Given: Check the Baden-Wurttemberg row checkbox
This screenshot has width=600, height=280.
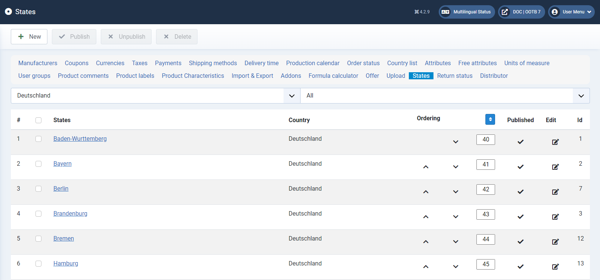Looking at the screenshot, I should [38, 139].
